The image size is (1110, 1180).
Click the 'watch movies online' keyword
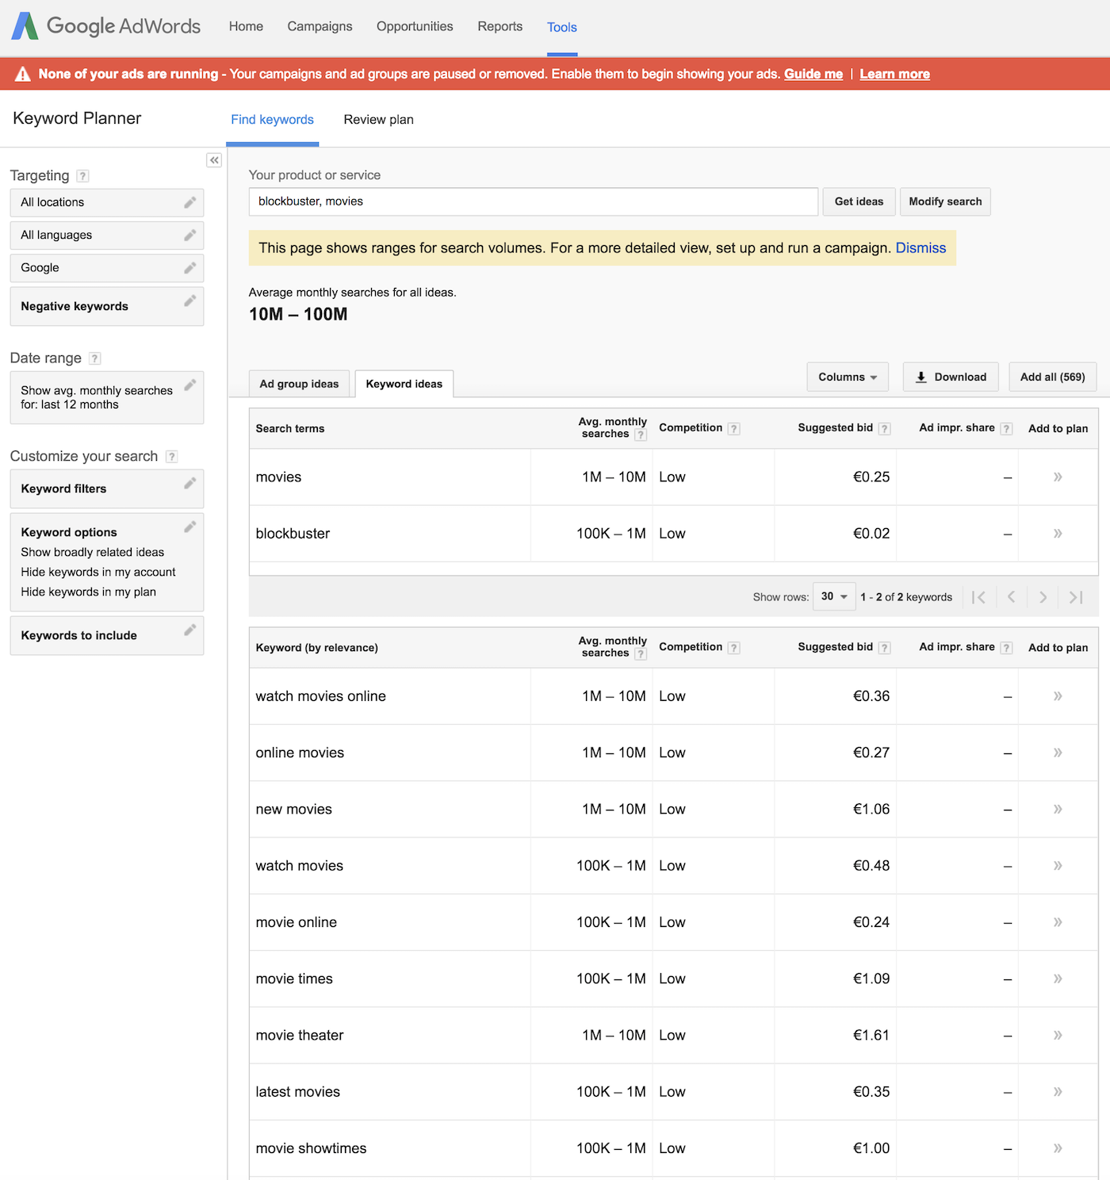320,696
